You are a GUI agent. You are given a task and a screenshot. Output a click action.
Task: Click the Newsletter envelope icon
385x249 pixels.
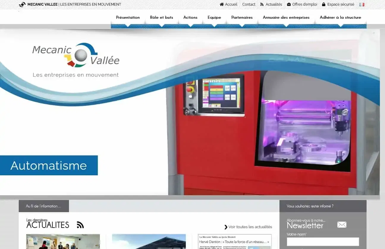[342, 225]
